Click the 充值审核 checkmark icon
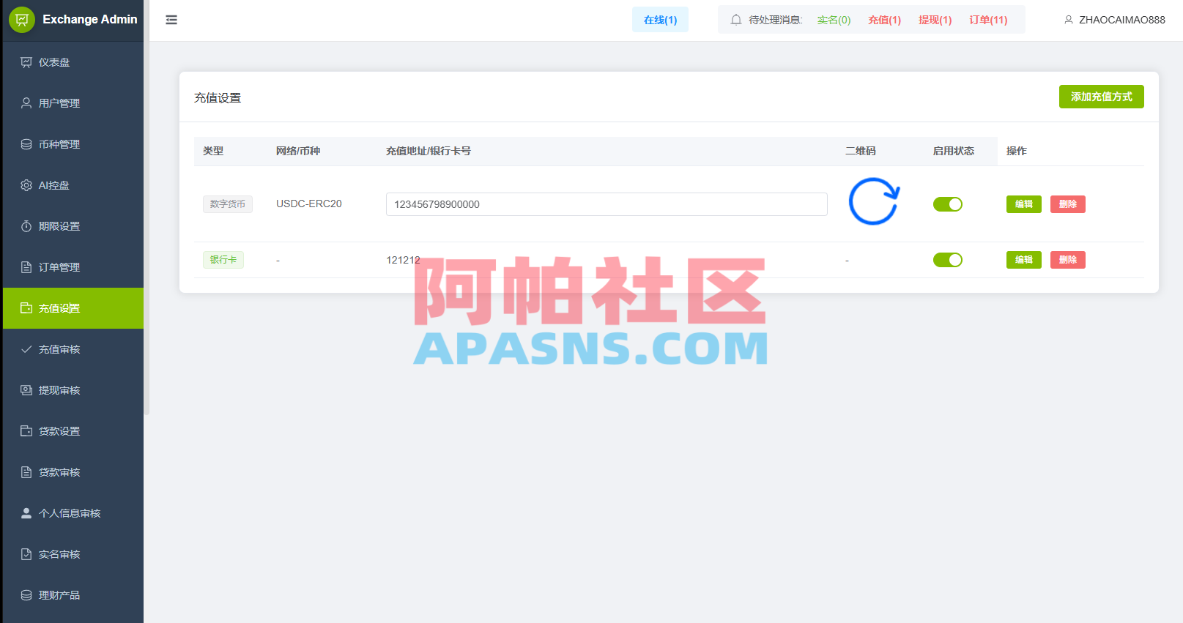This screenshot has width=1183, height=623. click(26, 349)
